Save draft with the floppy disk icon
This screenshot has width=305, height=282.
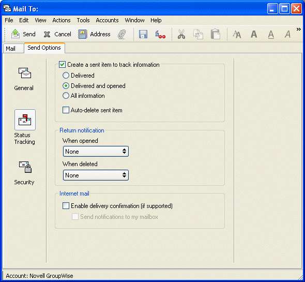point(143,34)
